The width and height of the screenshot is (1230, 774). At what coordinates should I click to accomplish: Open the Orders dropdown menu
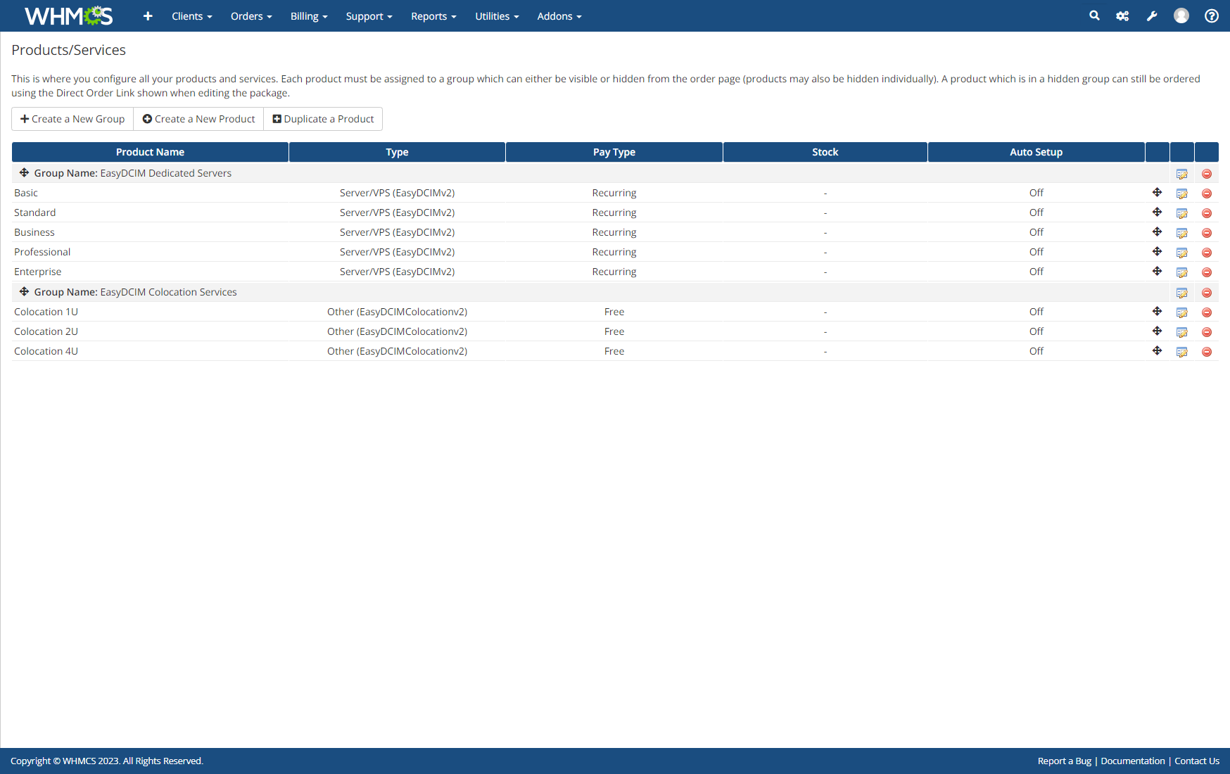(251, 16)
